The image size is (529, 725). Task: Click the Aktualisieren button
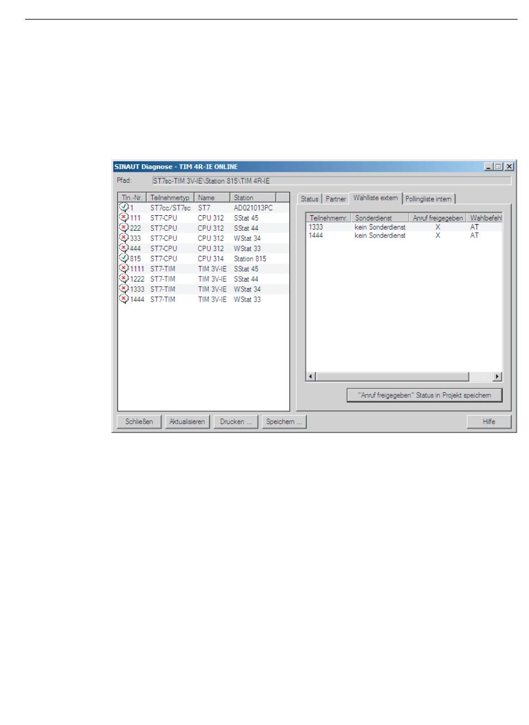point(187,422)
